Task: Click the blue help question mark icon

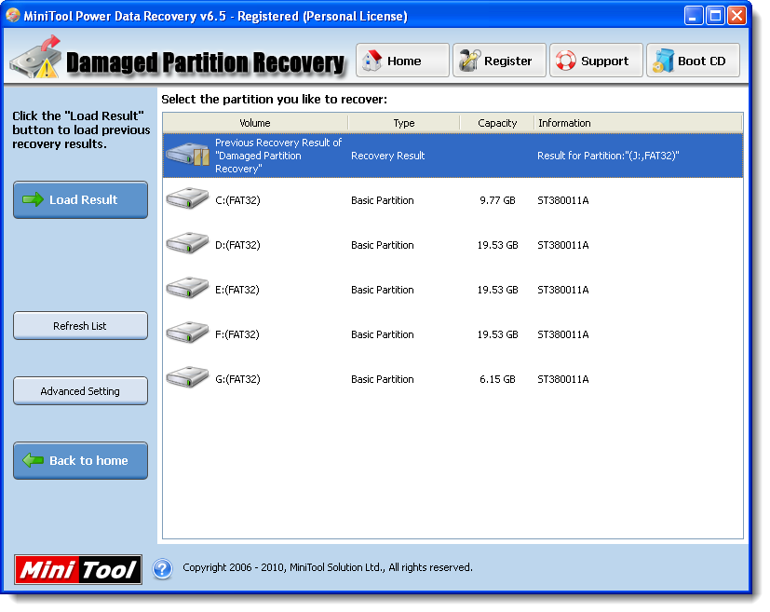Action: coord(162,568)
